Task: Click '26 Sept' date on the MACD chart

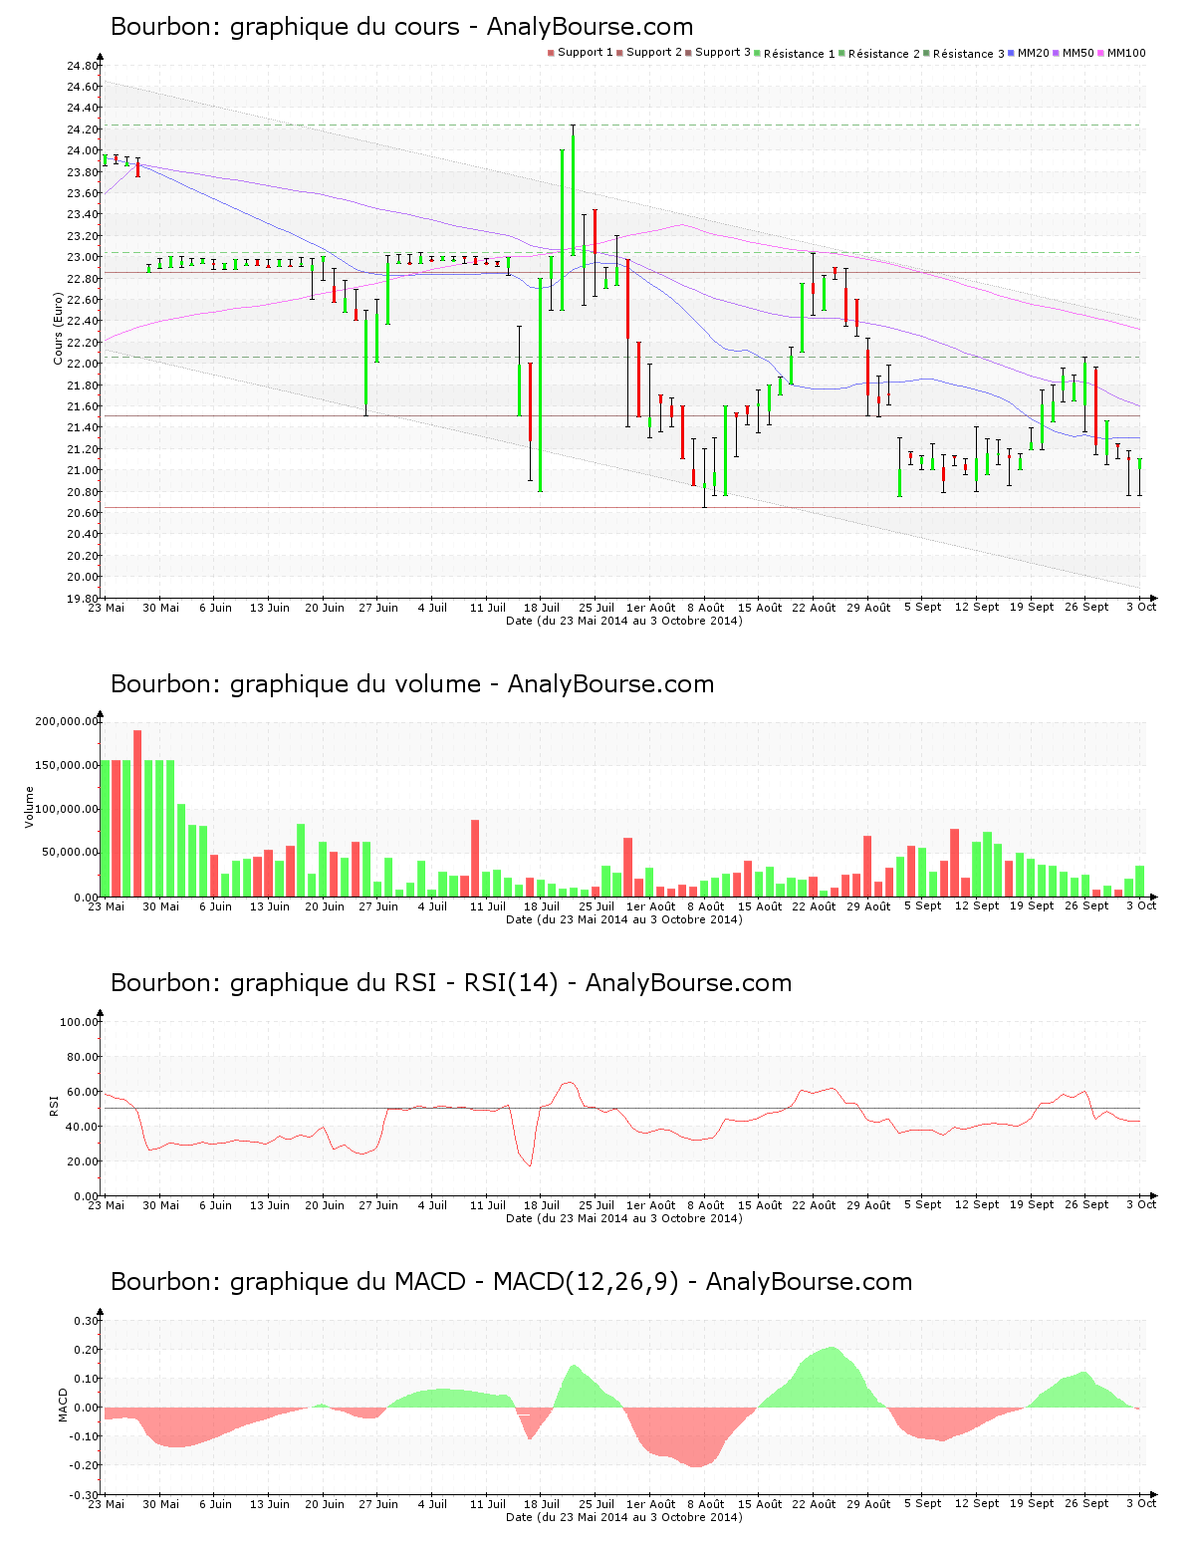Action: pos(1086,1504)
